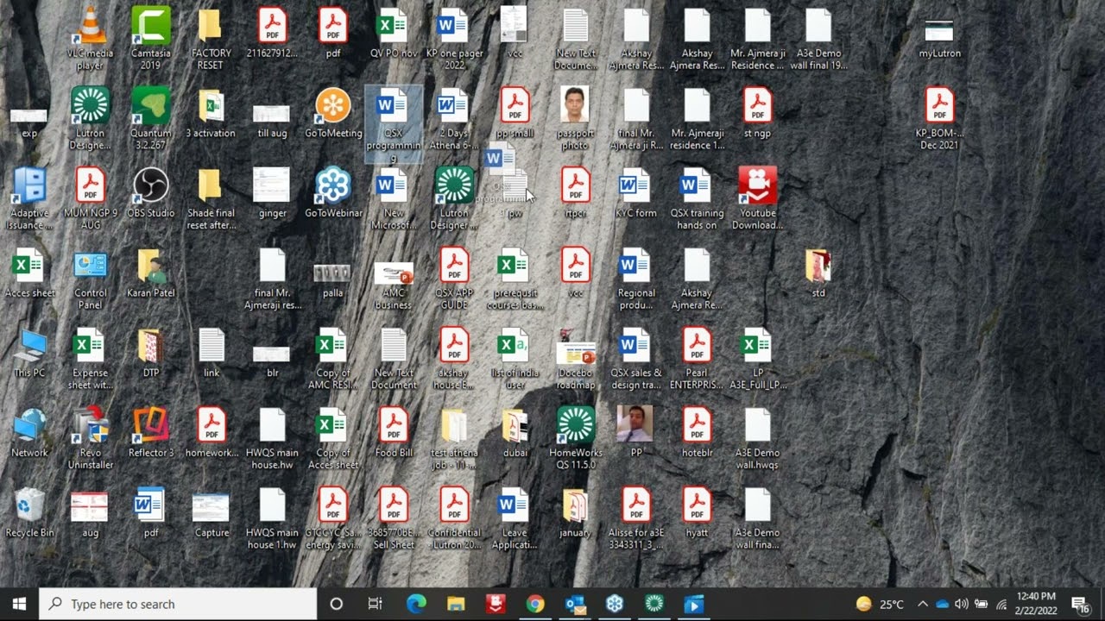
Task: Select the Food Bill PDF
Action: pos(394,432)
